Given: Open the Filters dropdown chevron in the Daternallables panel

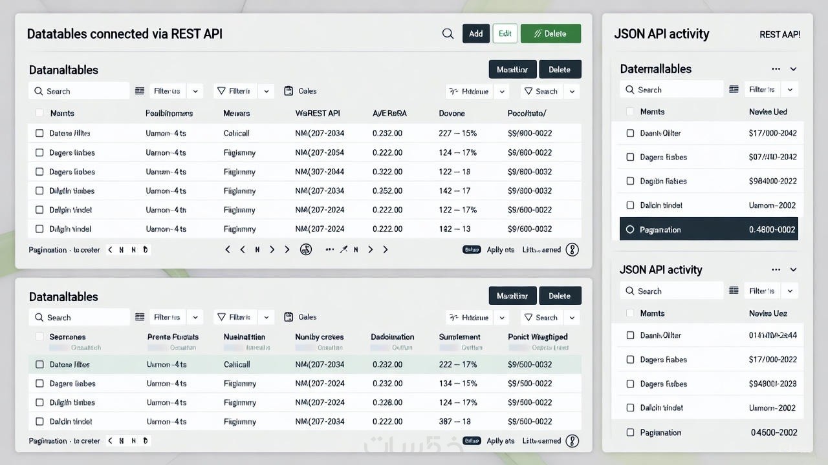Looking at the screenshot, I should point(790,90).
